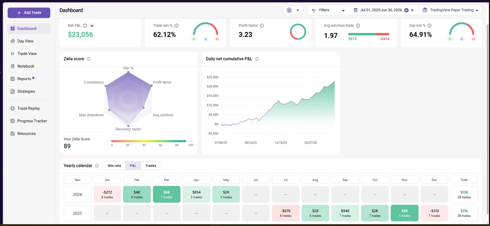Viewport: 490px width, 226px height.
Task: Click the 20 losing days badge on Day win gauge
Action: point(473,39)
